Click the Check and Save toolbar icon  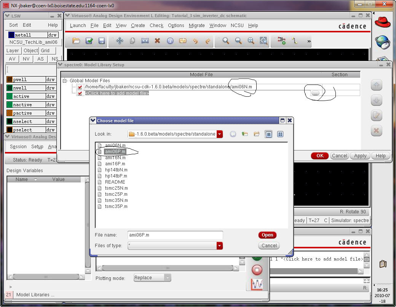[89, 41]
